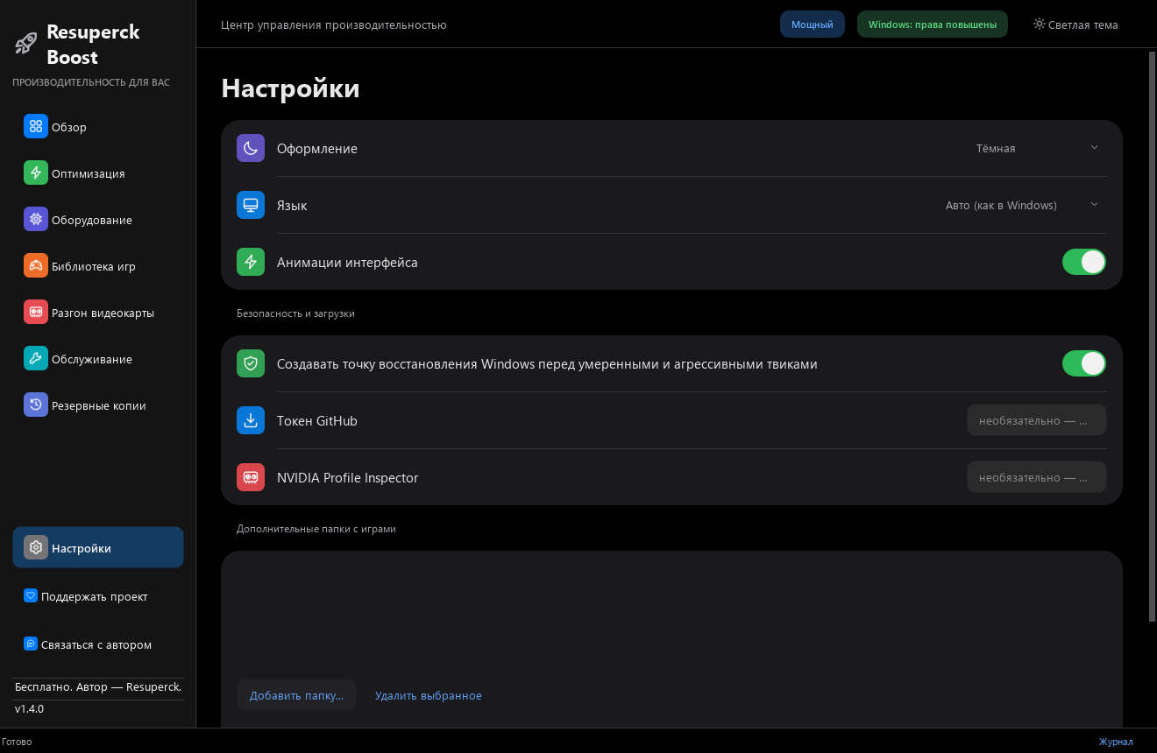Image resolution: width=1157 pixels, height=753 pixels.
Task: Click Удалить выбранное link
Action: (x=429, y=695)
